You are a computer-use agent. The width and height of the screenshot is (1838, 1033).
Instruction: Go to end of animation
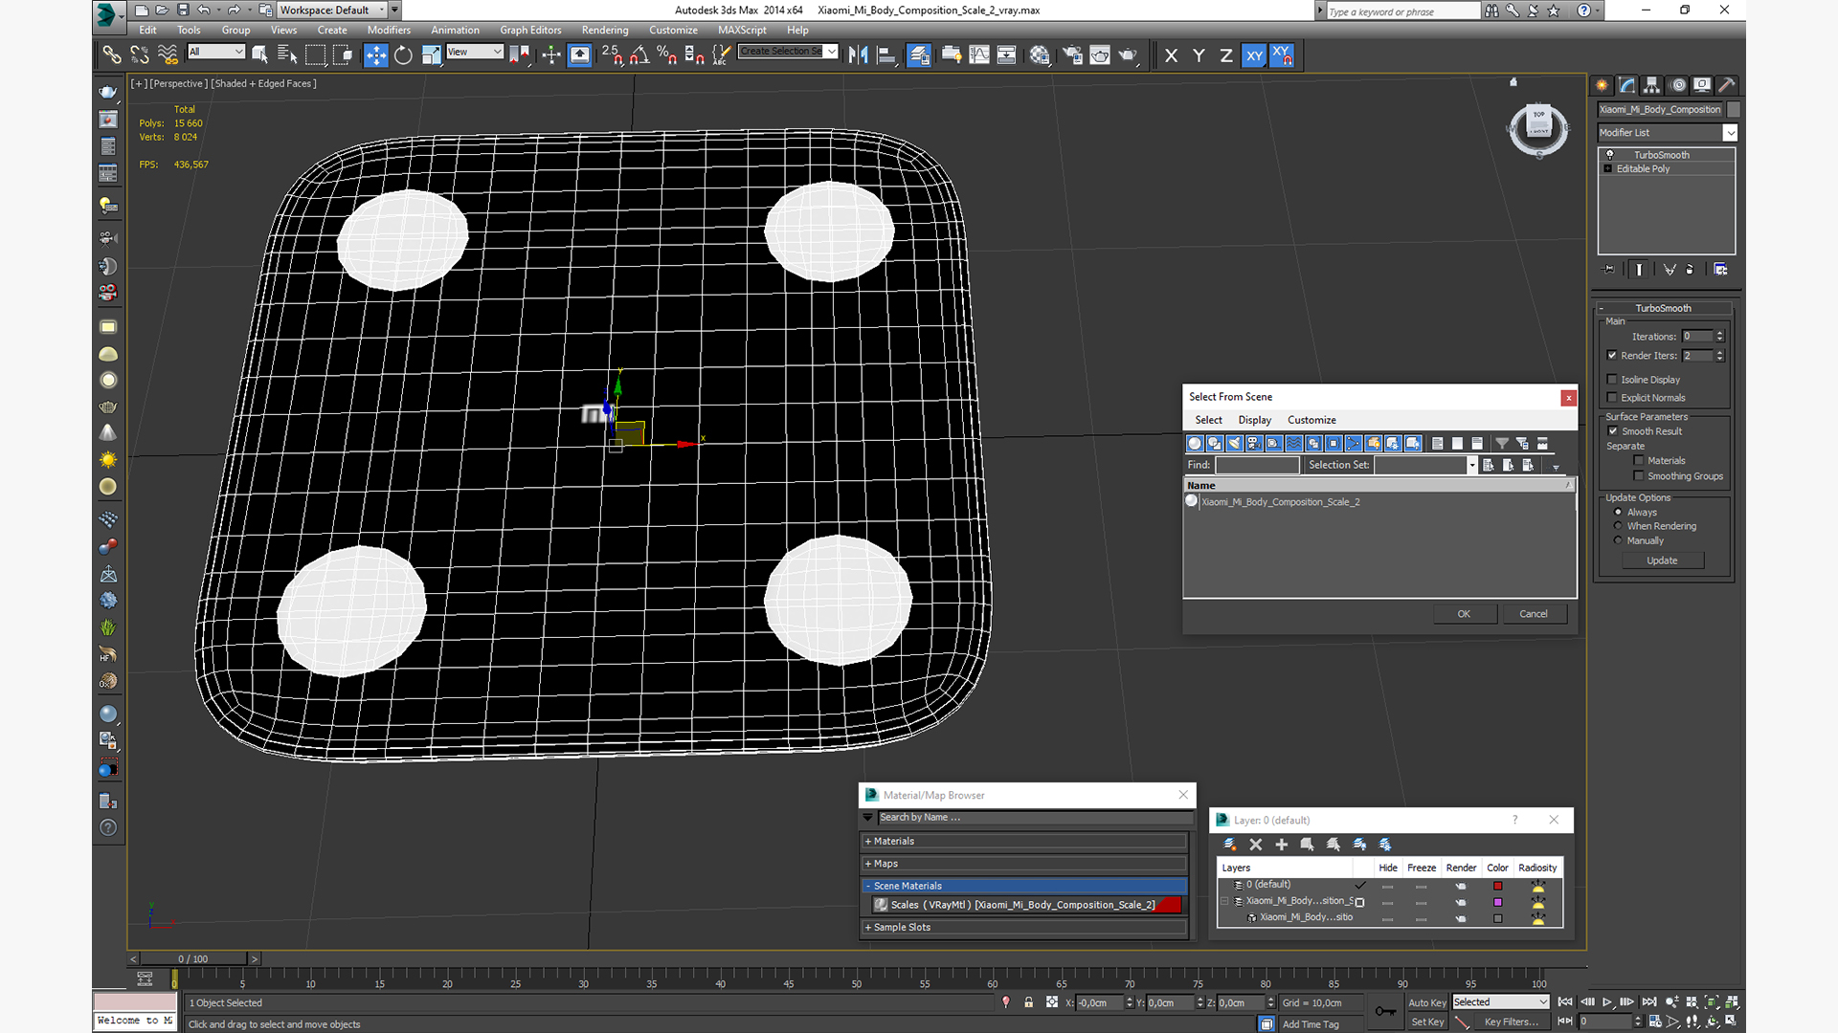click(x=1649, y=1002)
